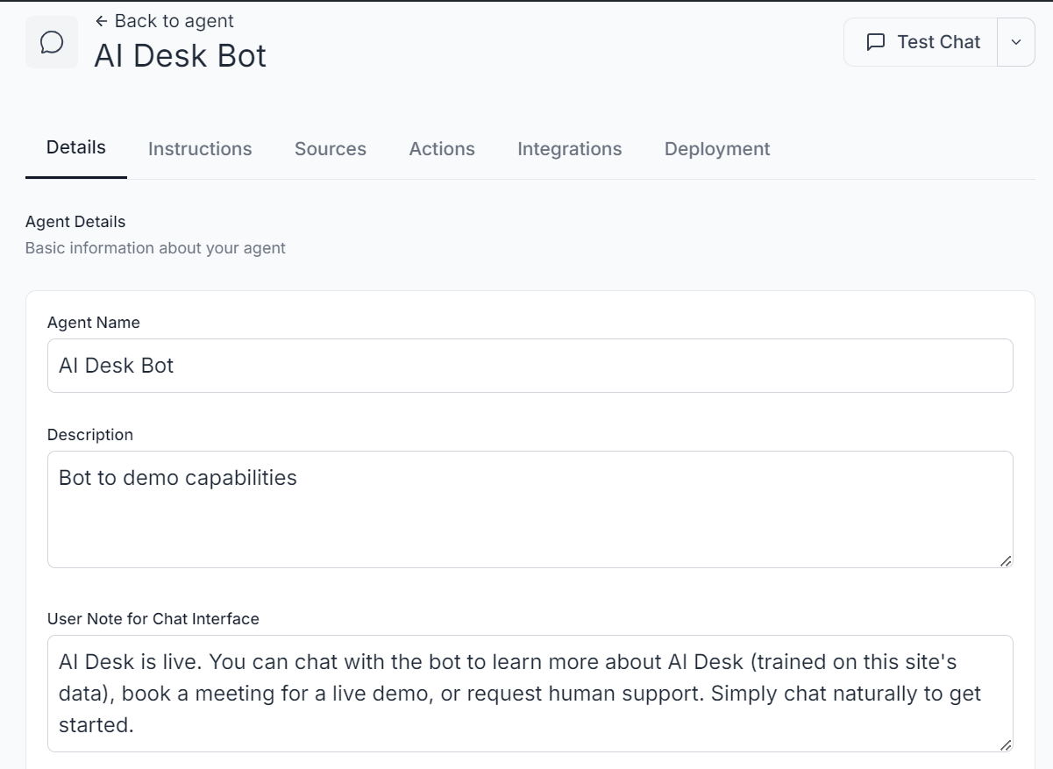Select the Actions tab
This screenshot has height=769, width=1053.
coord(441,148)
